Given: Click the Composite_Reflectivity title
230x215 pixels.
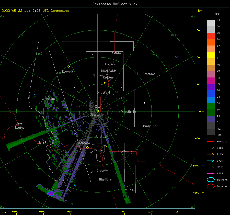Looking at the screenshot, I should click(x=115, y=4).
